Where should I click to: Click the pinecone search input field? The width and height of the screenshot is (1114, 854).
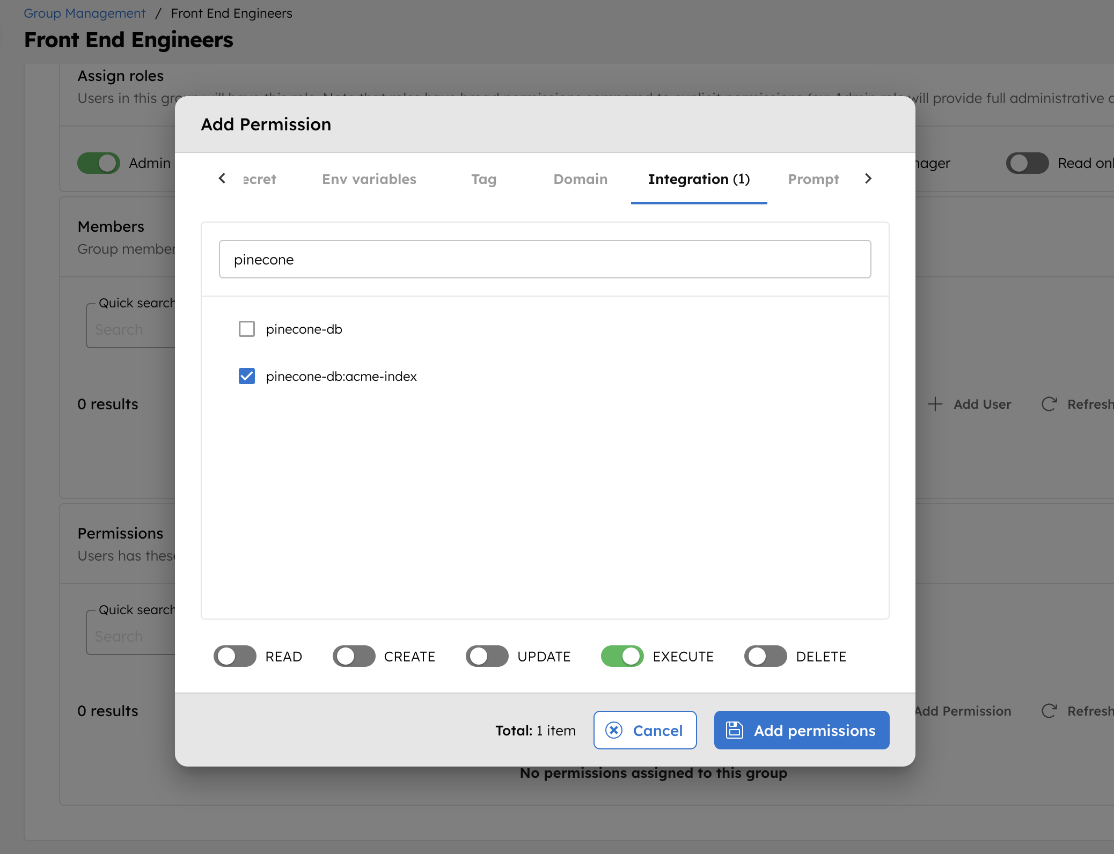pyautogui.click(x=545, y=259)
